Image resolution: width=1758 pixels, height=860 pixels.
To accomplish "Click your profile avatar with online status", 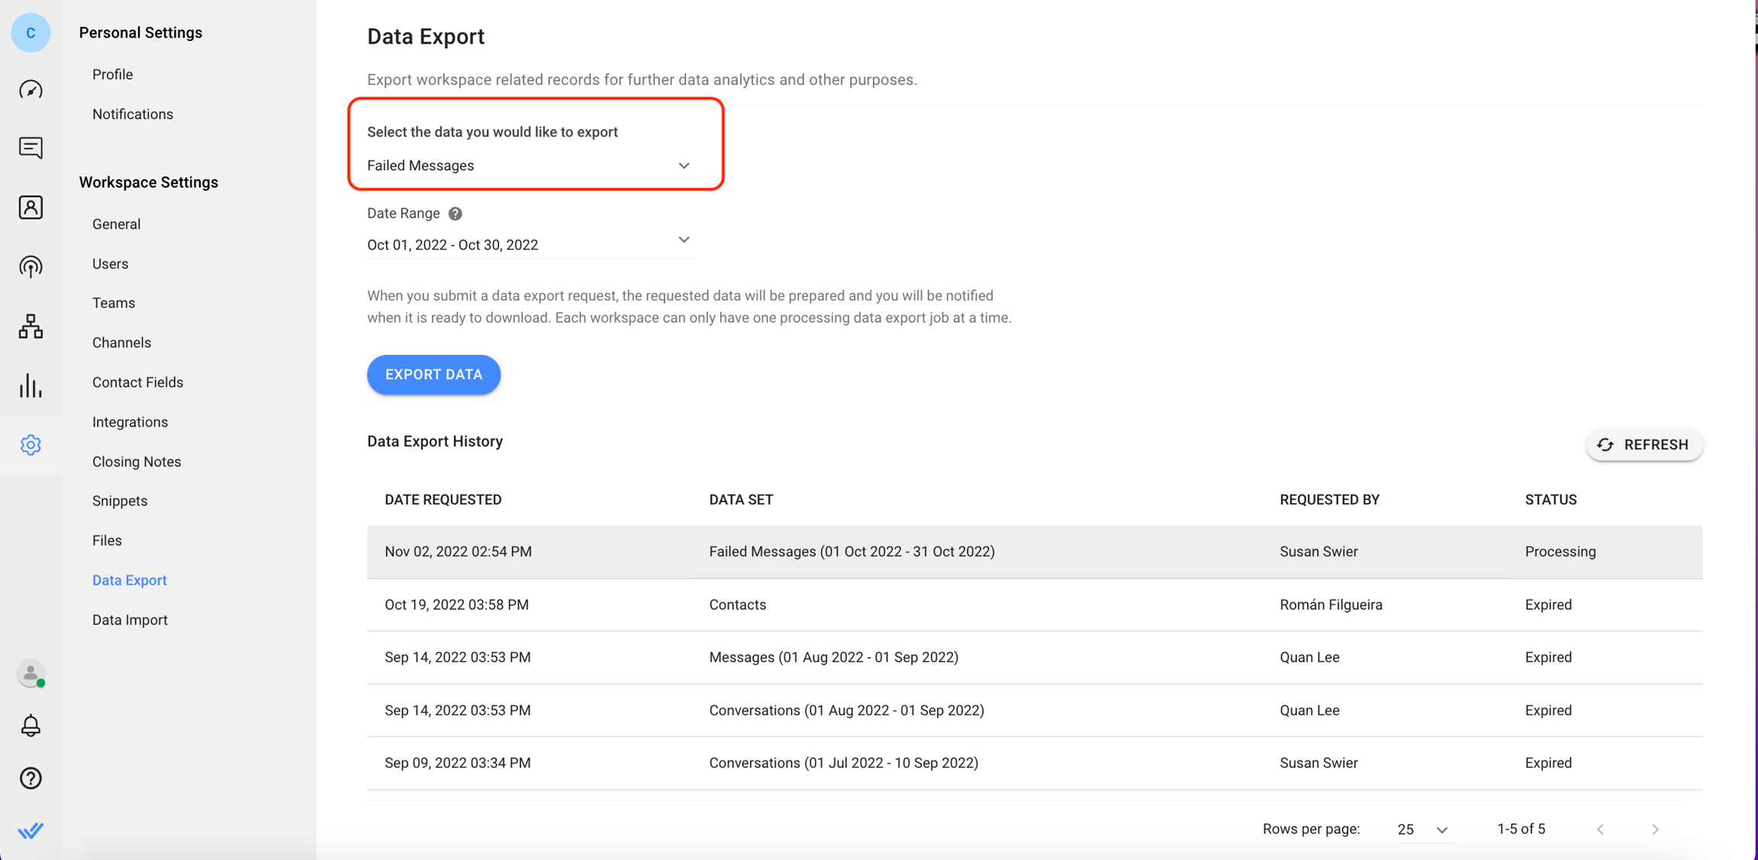I will (29, 674).
